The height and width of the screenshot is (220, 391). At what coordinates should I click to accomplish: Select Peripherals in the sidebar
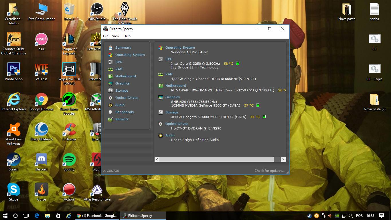coord(124,112)
